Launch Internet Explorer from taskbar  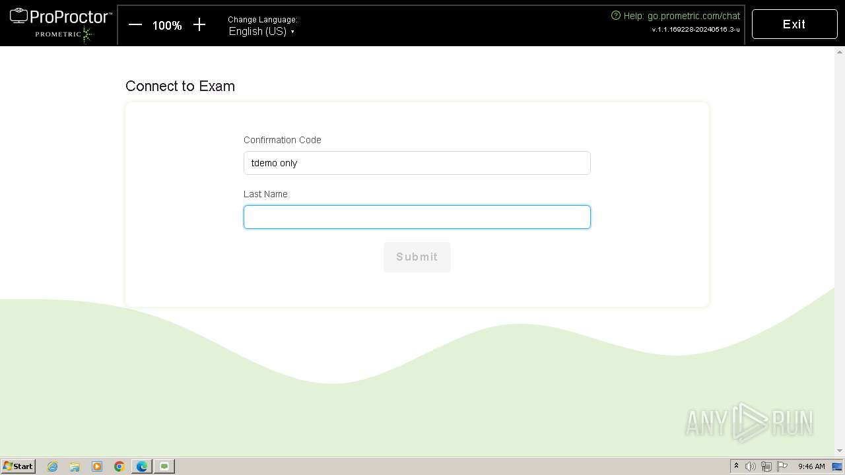coord(53,466)
